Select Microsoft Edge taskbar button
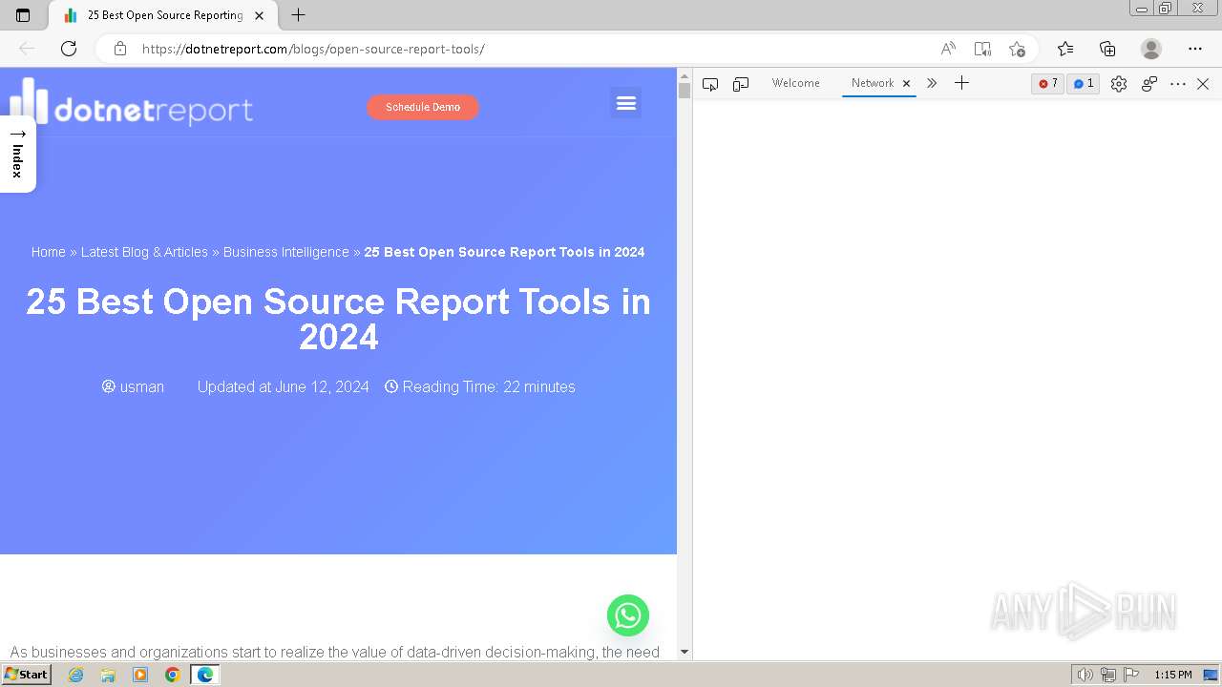Viewport: 1222px width, 687px height. point(205,675)
